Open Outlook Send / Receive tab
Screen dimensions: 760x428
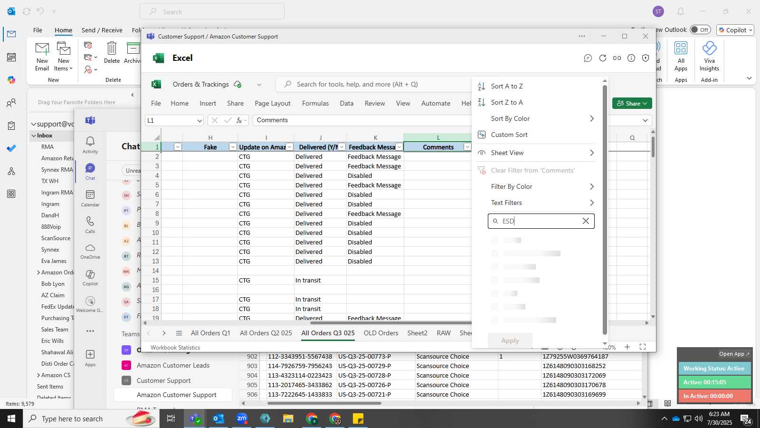click(x=102, y=30)
